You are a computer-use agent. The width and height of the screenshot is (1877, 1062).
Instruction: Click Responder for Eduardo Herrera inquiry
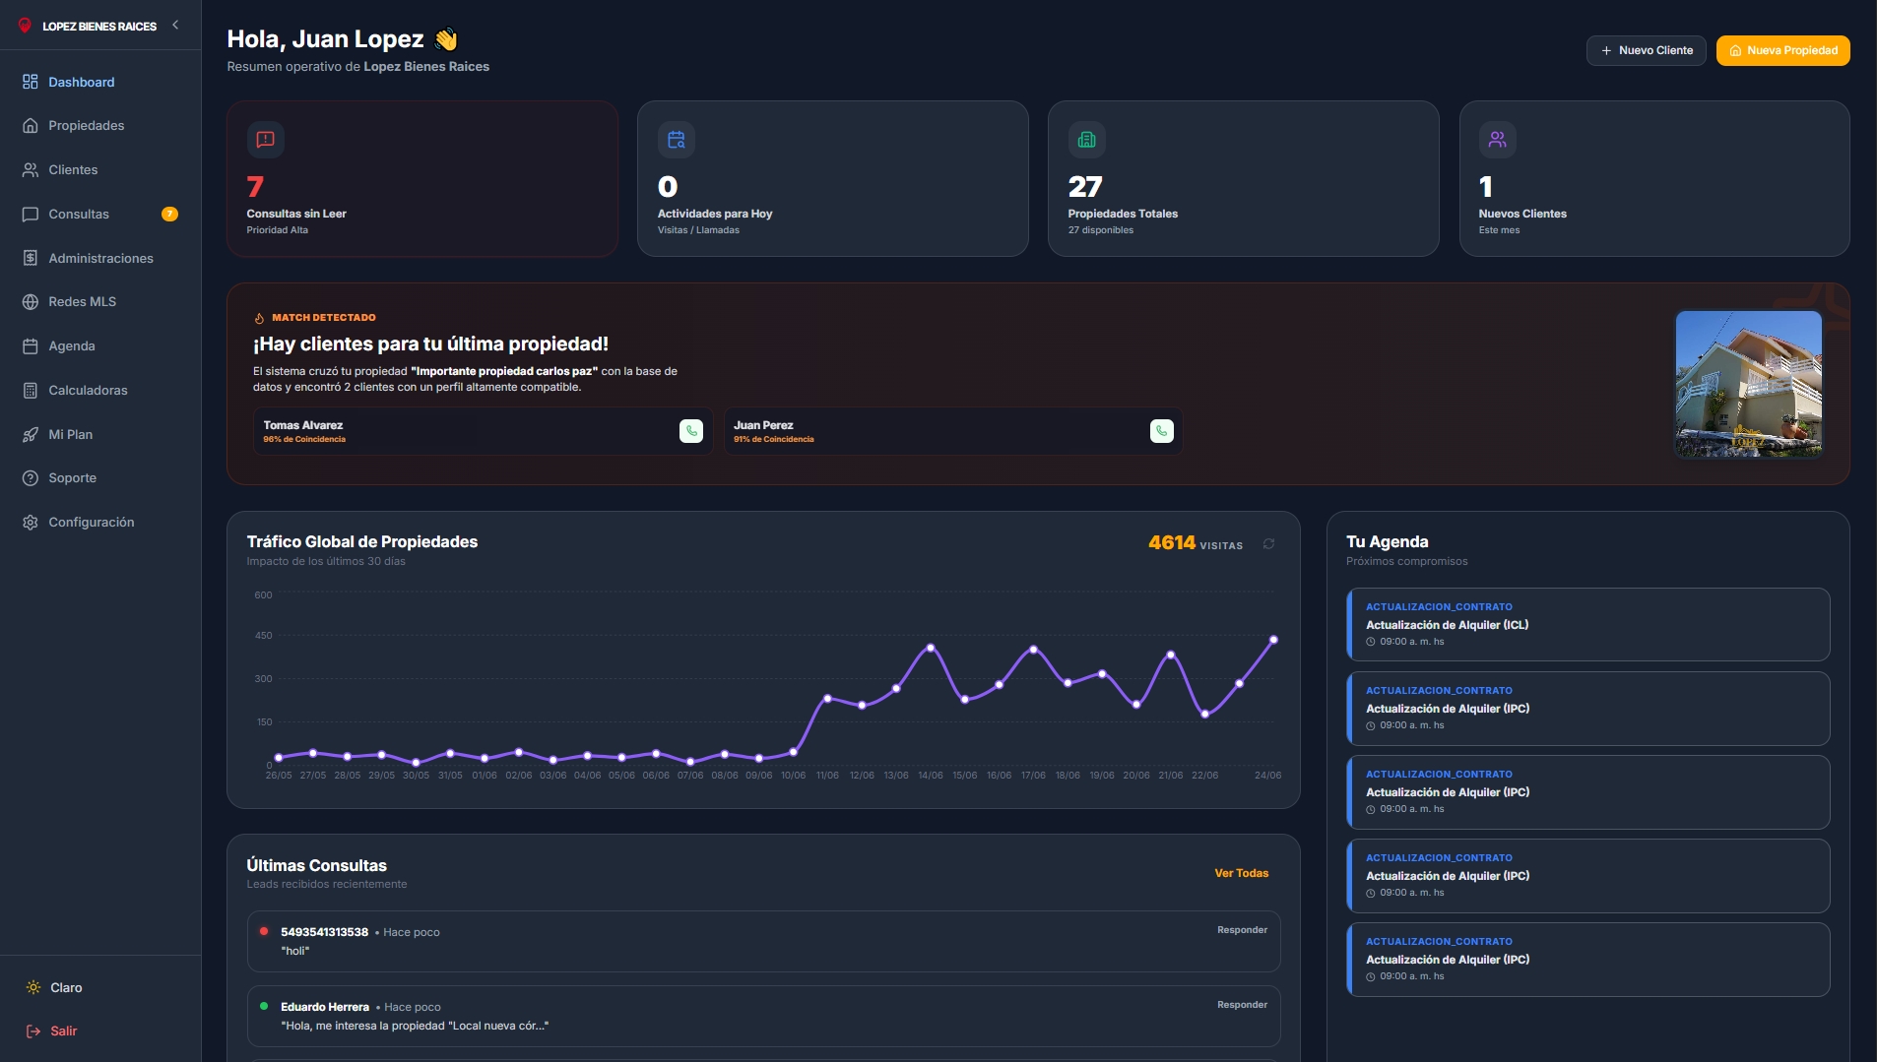(x=1242, y=1005)
